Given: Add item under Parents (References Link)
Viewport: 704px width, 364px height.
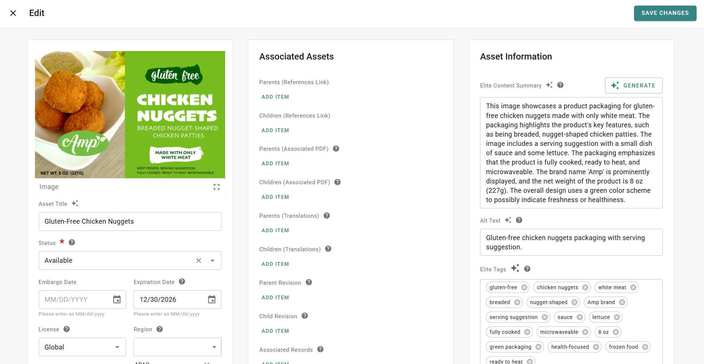Looking at the screenshot, I should click(x=275, y=97).
